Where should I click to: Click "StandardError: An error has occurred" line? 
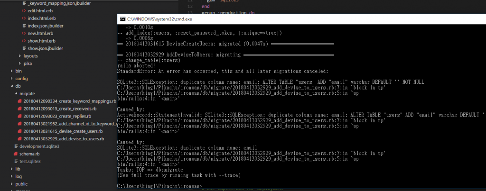pos(223,71)
